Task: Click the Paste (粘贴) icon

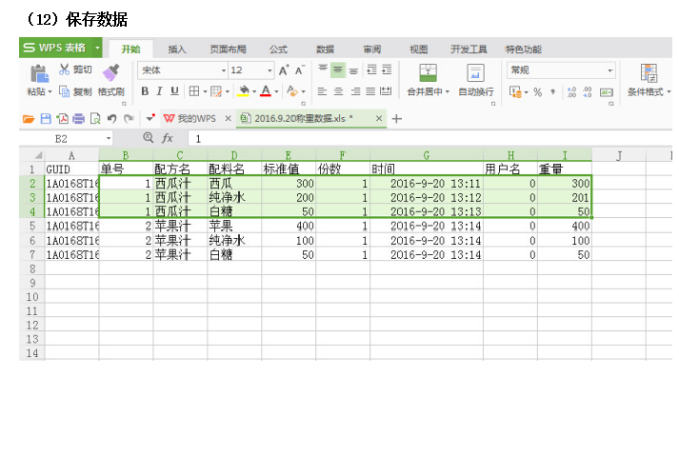Action: click(38, 73)
